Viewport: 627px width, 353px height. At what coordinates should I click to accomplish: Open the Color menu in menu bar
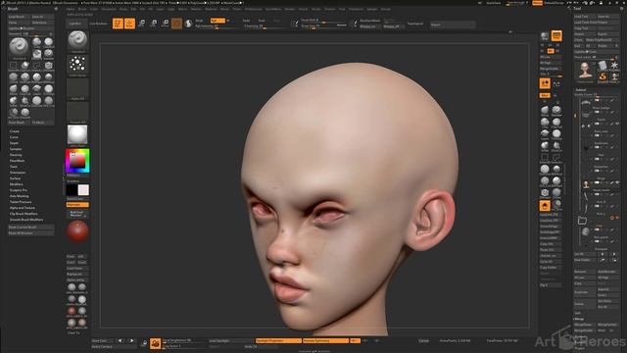94,9
